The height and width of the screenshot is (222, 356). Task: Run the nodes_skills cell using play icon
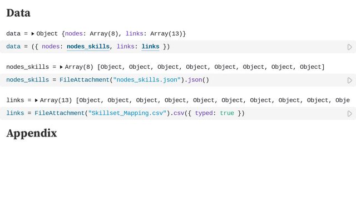click(350, 80)
